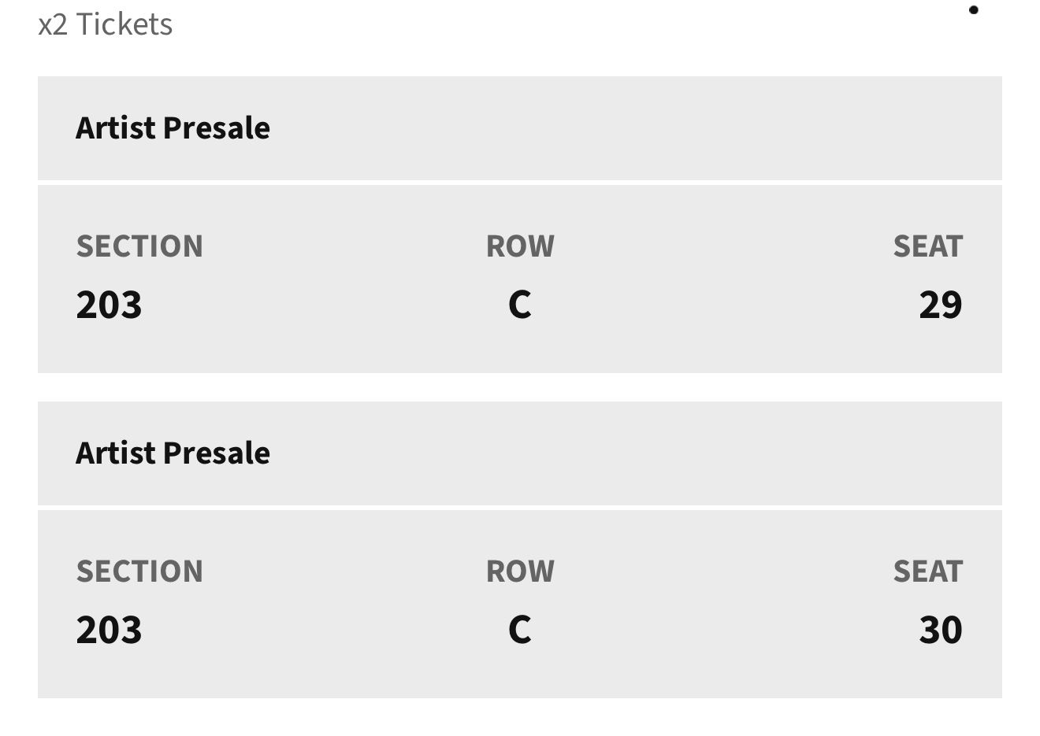This screenshot has width=1040, height=736.
Task: Click the x2 Tickets heading
Action: pos(106,24)
